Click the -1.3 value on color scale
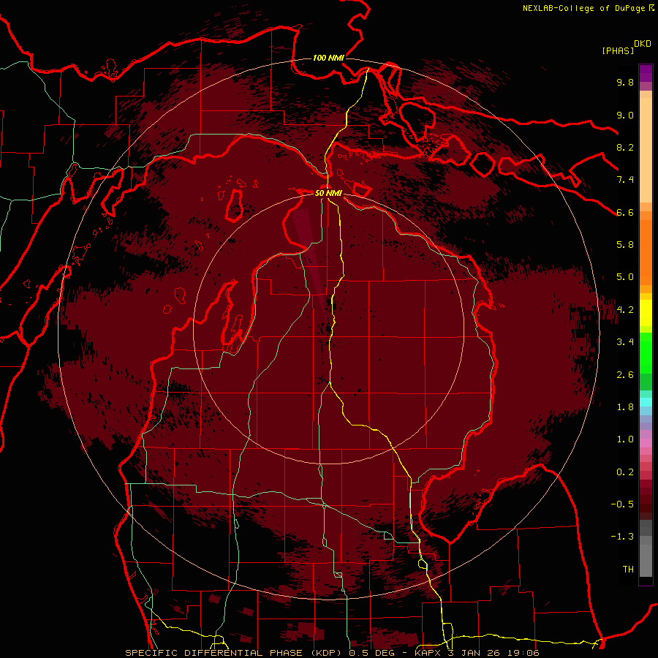Viewport: 658px width, 658px height. pyautogui.click(x=622, y=537)
